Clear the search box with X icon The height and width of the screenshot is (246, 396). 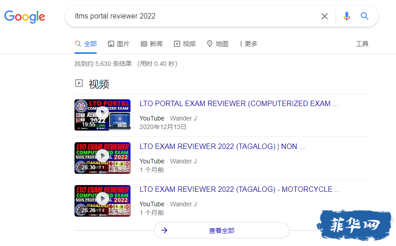[x=325, y=16]
